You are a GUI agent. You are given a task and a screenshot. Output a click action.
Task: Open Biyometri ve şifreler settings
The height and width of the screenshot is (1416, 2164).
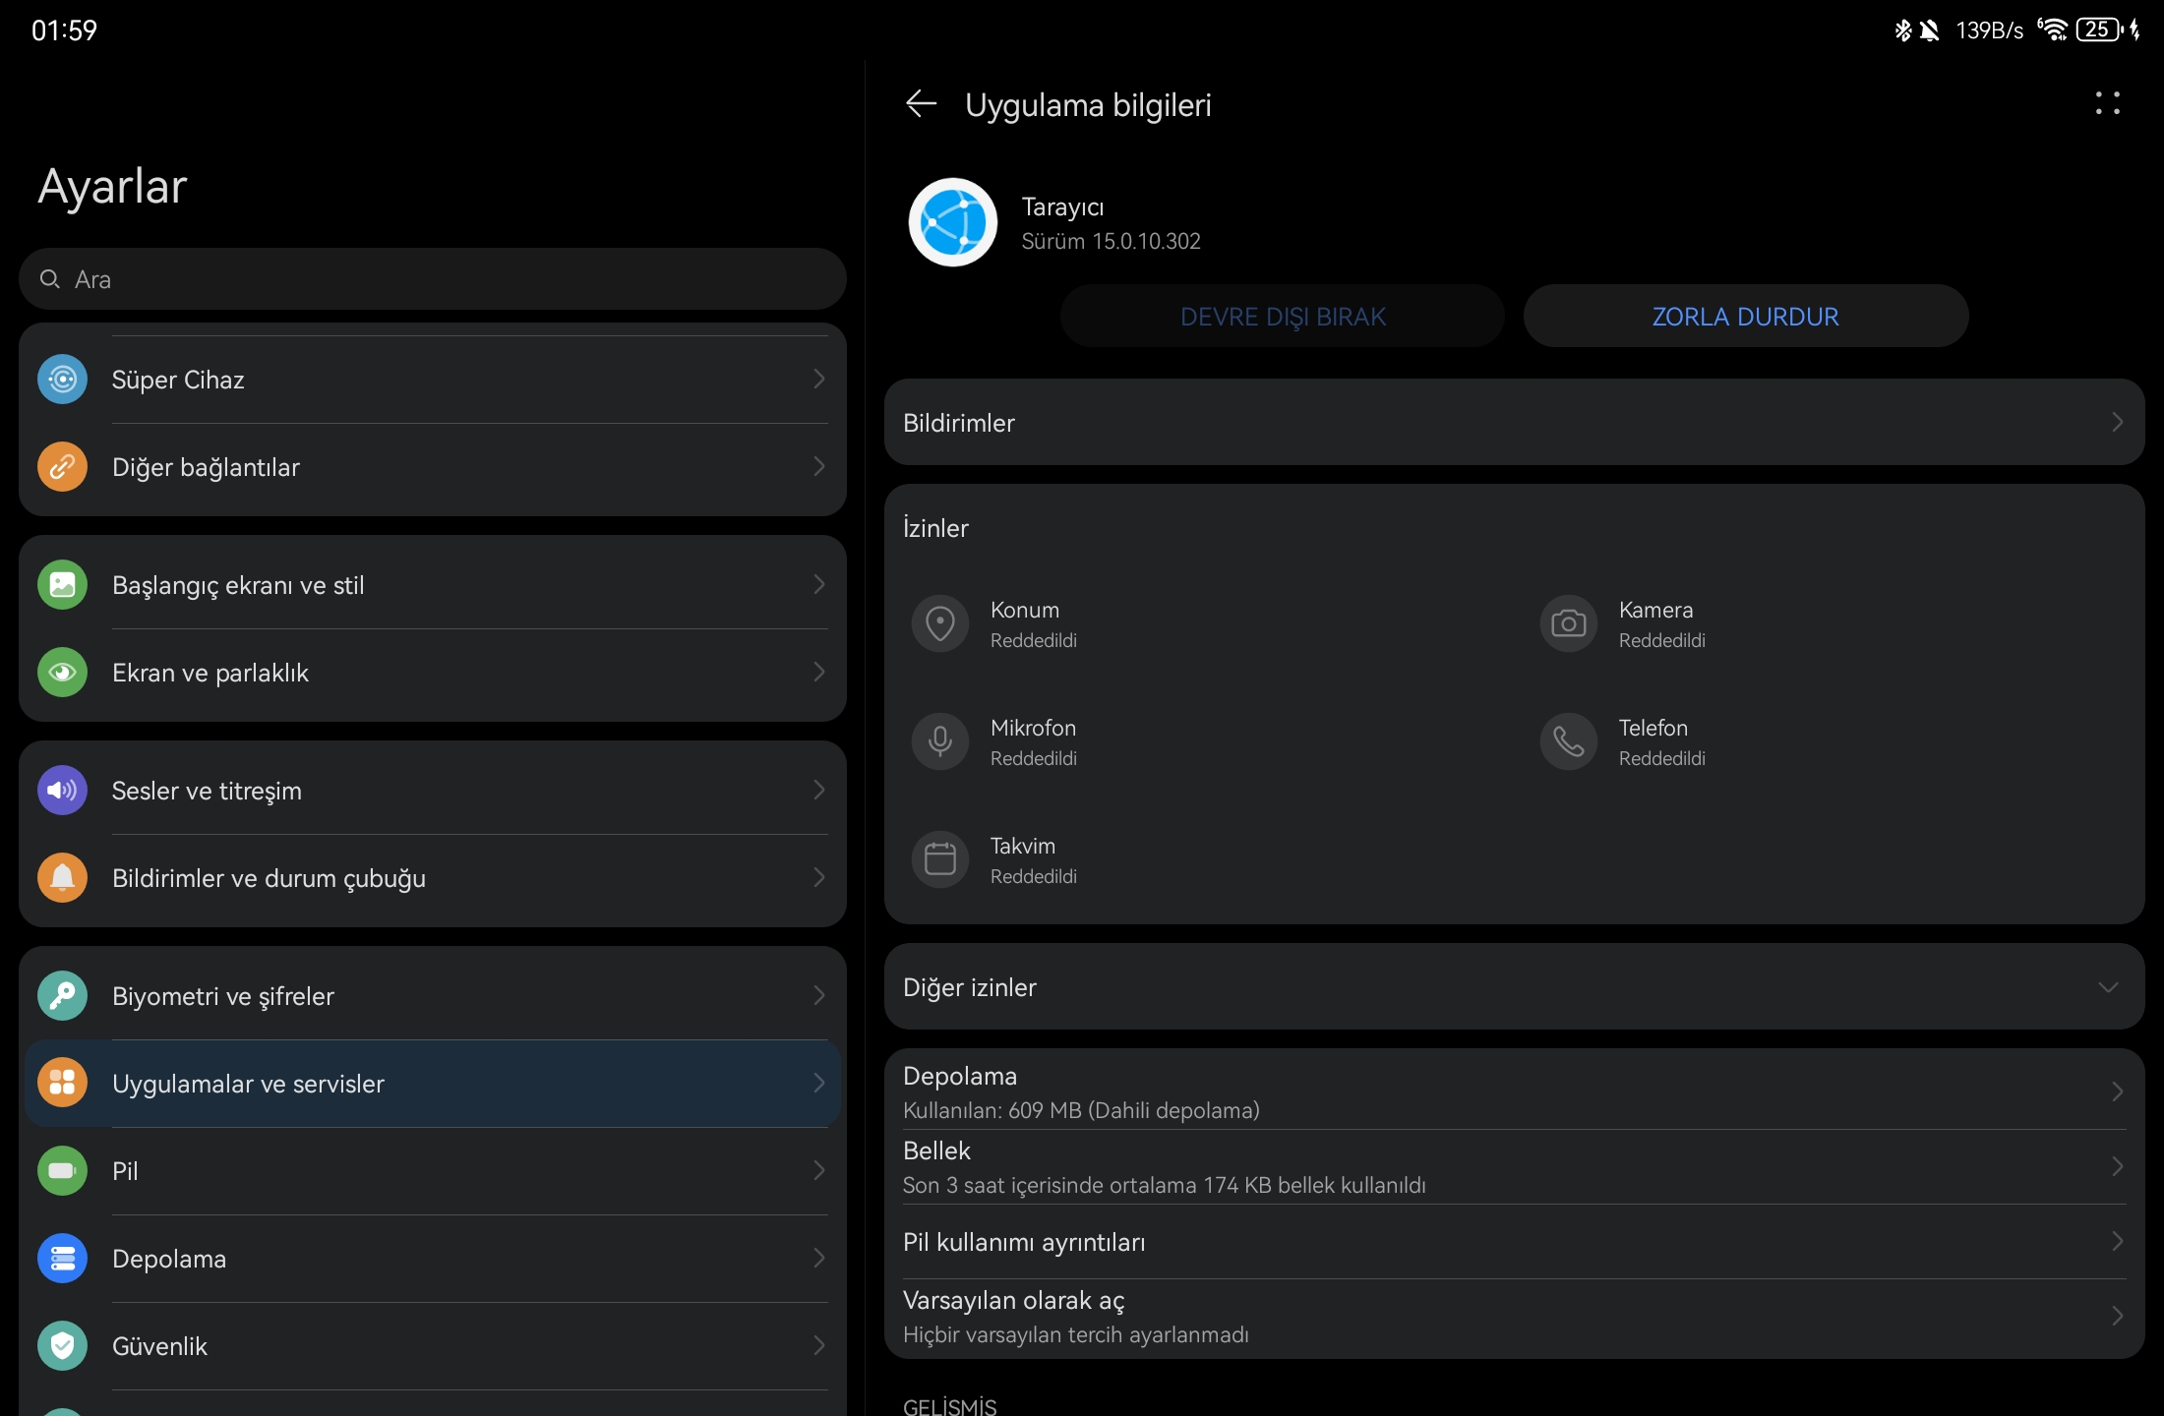433,996
